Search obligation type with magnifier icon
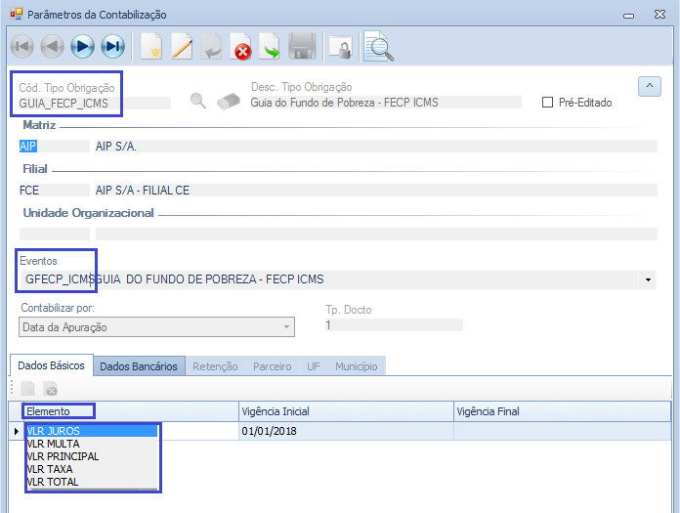The image size is (680, 513). (x=197, y=101)
